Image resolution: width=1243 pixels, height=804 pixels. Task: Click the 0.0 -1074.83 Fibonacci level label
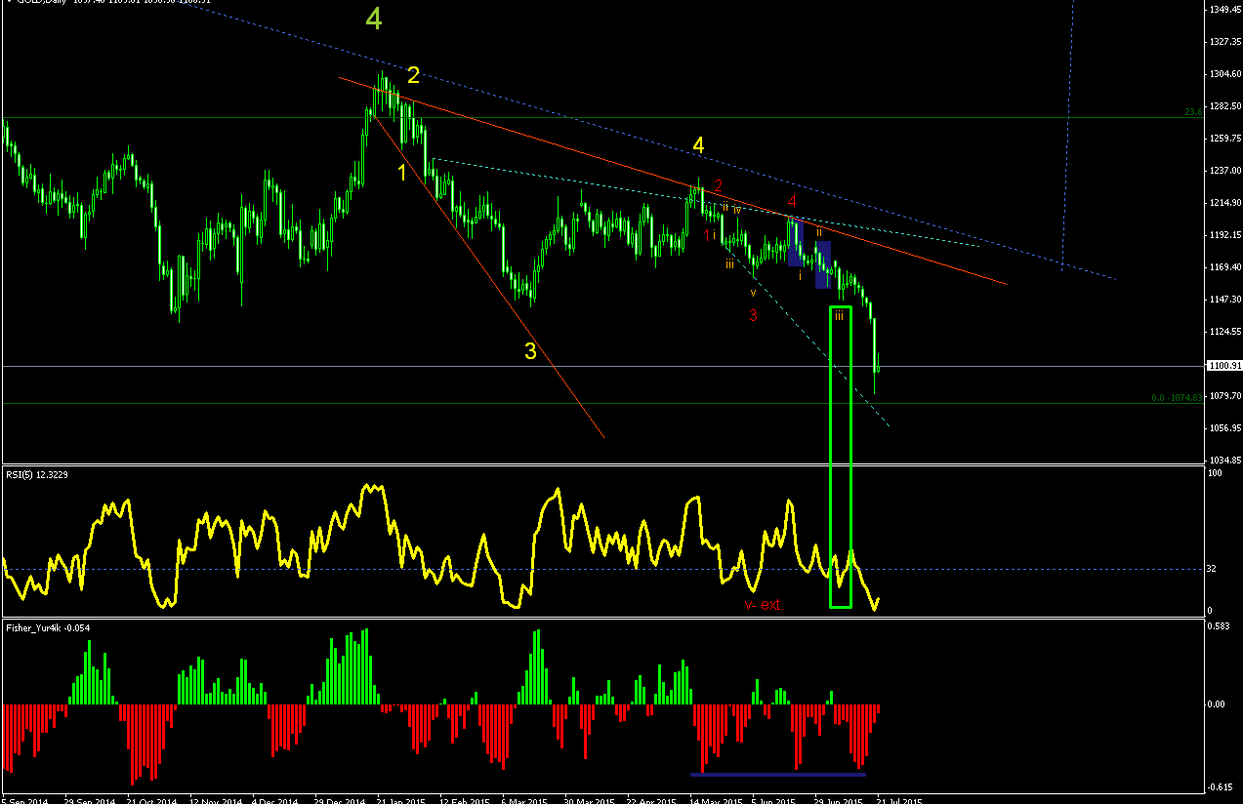click(x=1178, y=398)
